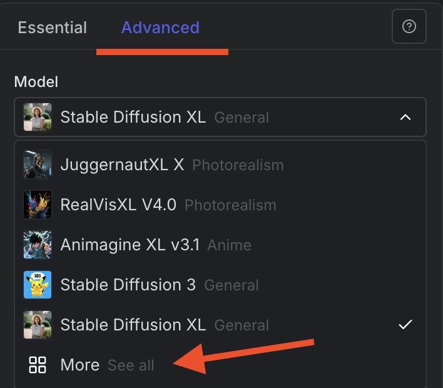443x388 pixels.
Task: Click the thumbnail in the Model dropdown header
Action: click(38, 117)
